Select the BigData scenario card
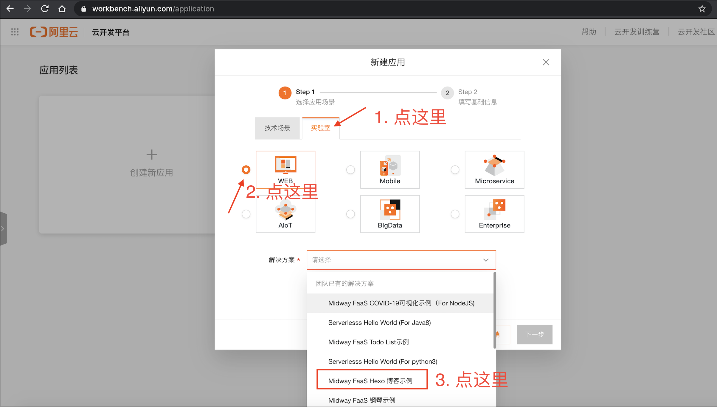The image size is (717, 407). [390, 214]
